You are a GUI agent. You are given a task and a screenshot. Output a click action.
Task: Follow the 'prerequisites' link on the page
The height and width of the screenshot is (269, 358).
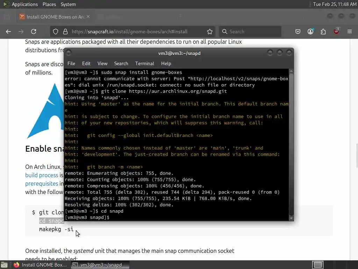pos(42,184)
